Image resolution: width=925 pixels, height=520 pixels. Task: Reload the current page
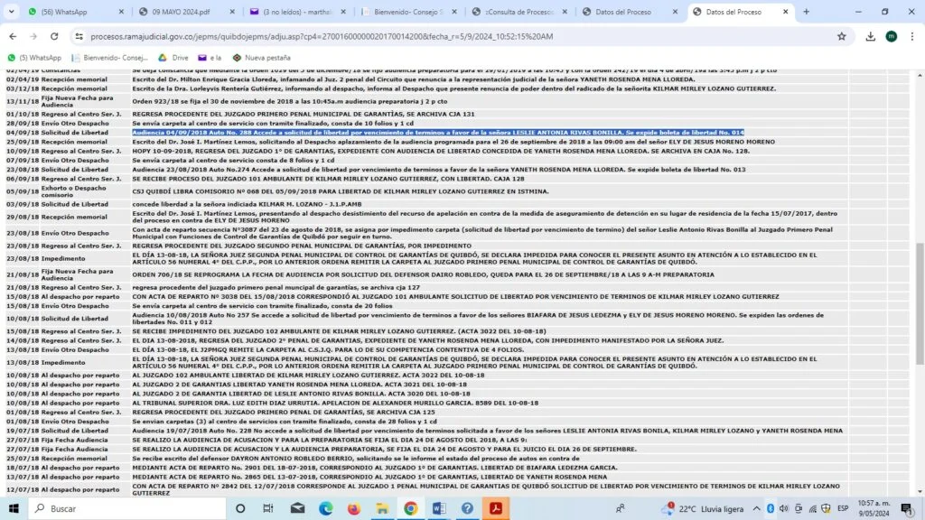click(x=56, y=36)
